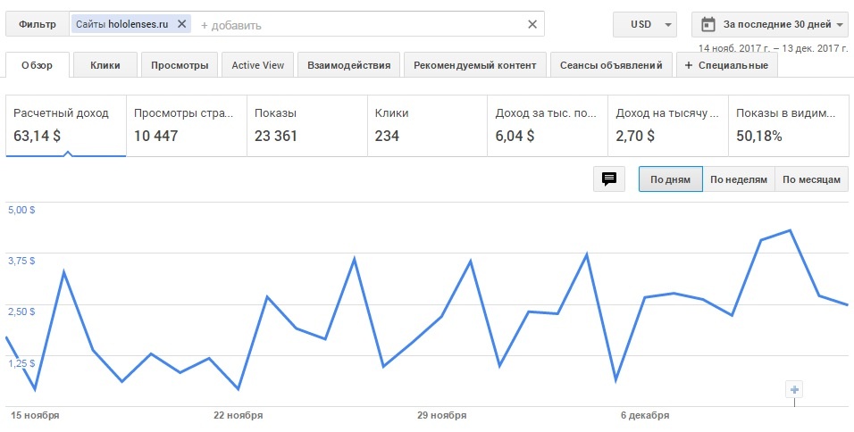Click the plus icon on Специальные tab
Viewport: 854px width, 432px height.
[x=688, y=65]
